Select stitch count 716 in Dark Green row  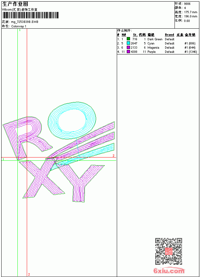pos(135,39)
